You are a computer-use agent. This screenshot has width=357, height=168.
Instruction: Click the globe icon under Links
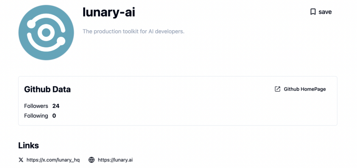pyautogui.click(x=92, y=160)
